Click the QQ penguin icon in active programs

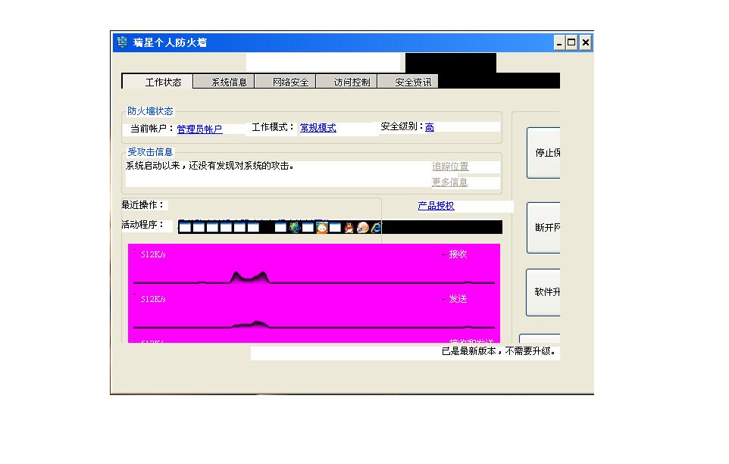[349, 228]
